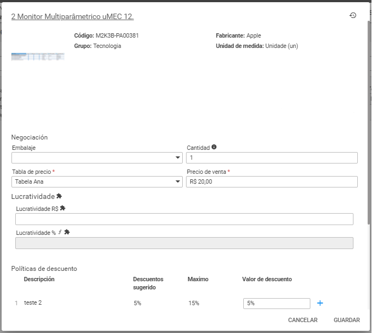Click the product image thumbnail
The height and width of the screenshot is (333, 372).
(38, 57)
